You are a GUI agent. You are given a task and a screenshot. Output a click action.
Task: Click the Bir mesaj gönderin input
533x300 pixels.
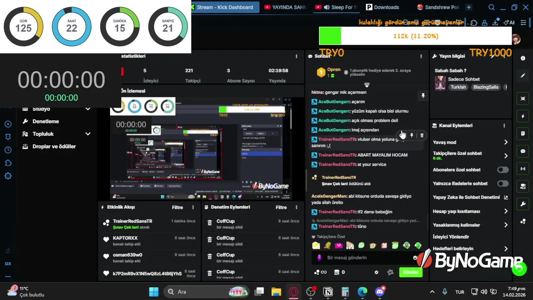point(366,258)
